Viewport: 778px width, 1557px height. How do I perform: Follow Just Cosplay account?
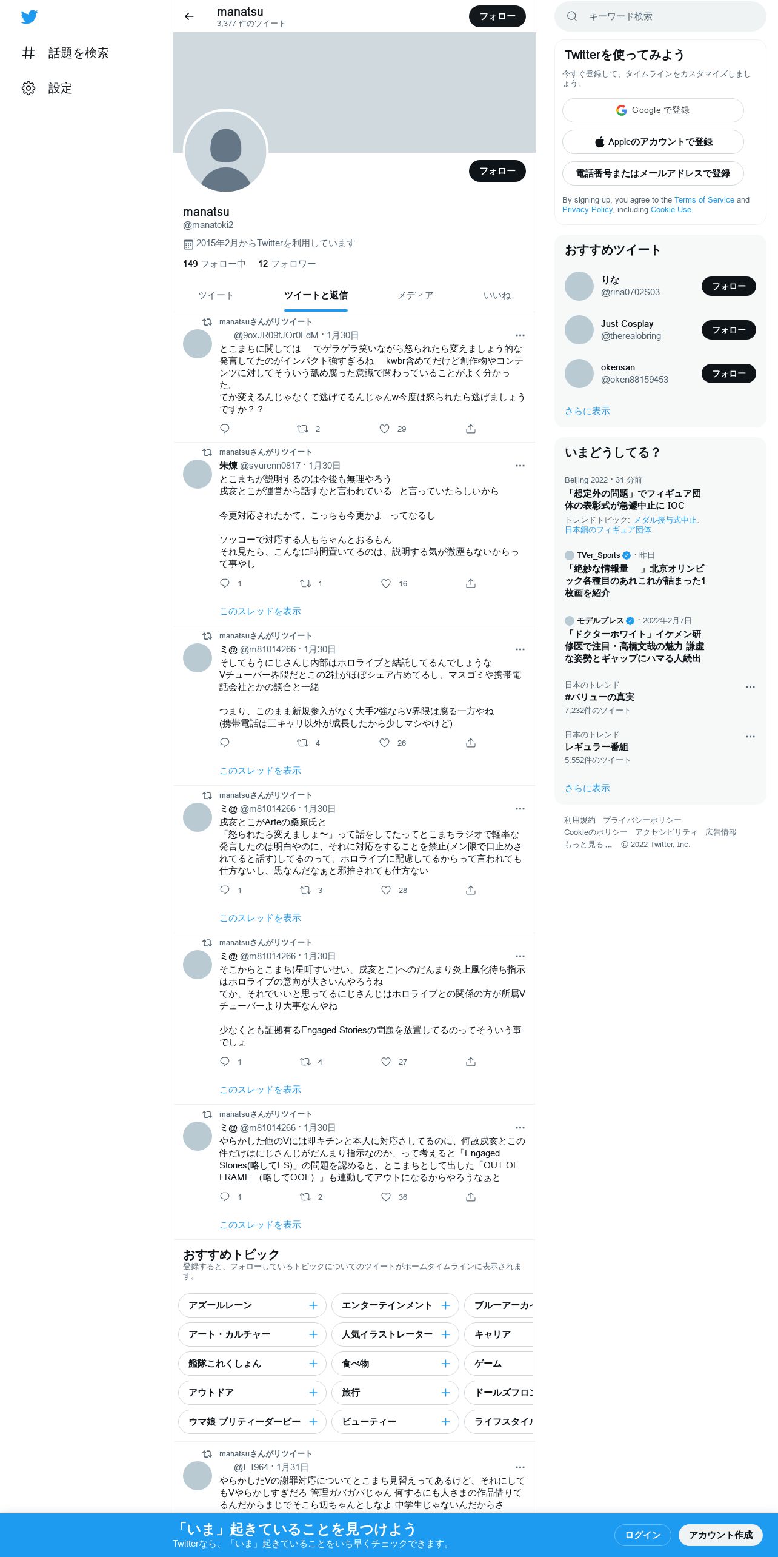(x=729, y=330)
